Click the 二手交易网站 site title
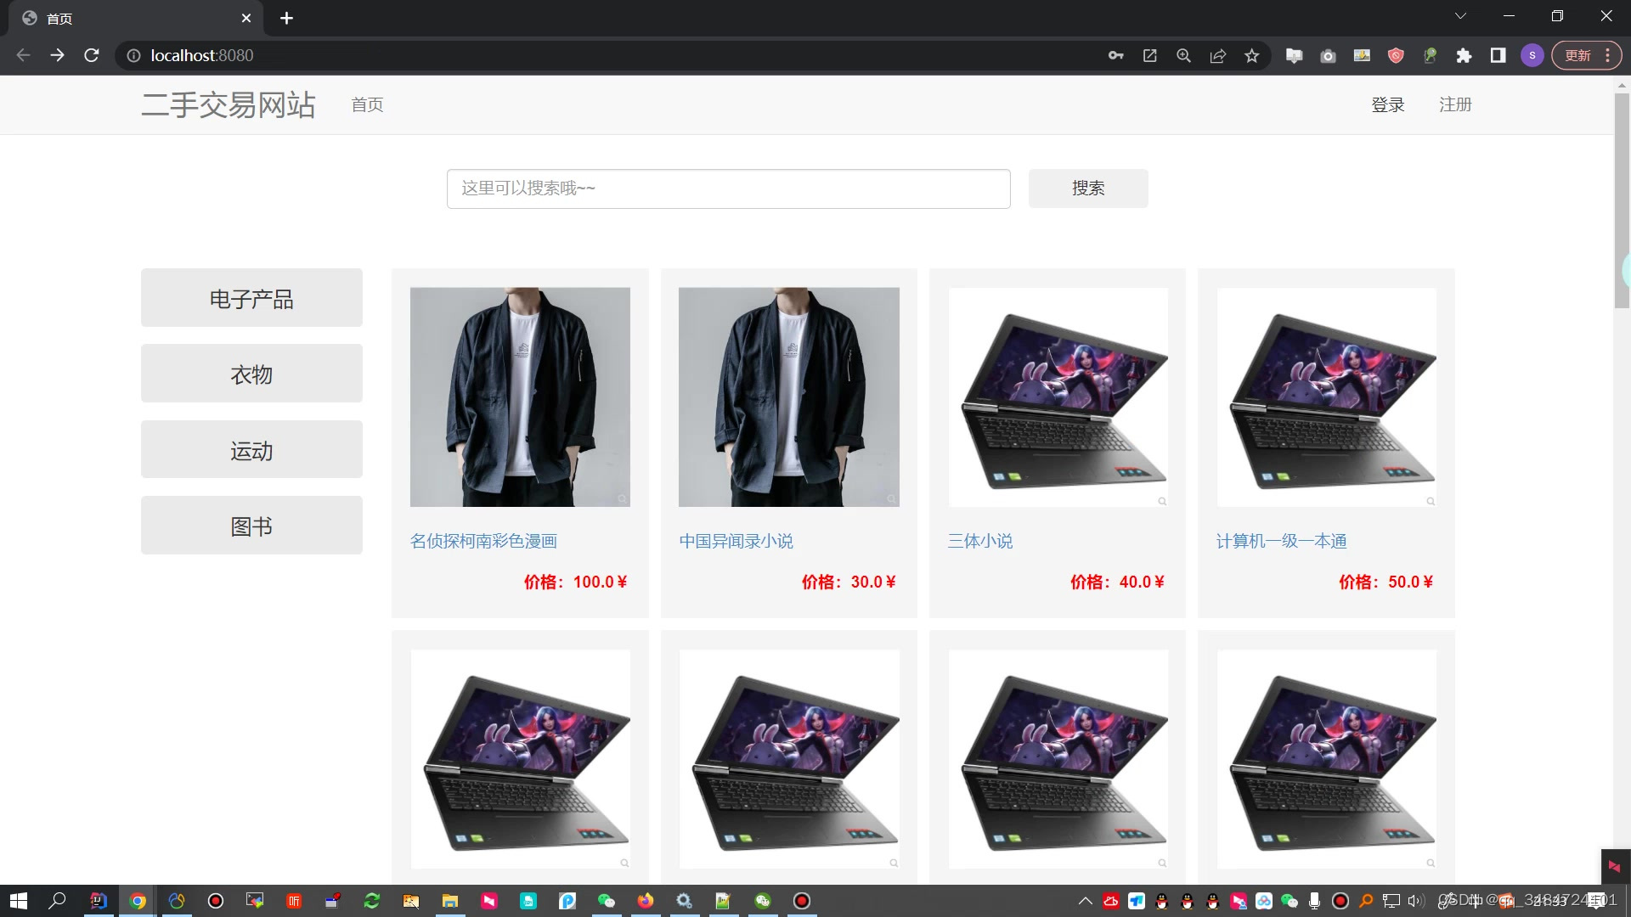Viewport: 1631px width, 917px height. pos(229,104)
